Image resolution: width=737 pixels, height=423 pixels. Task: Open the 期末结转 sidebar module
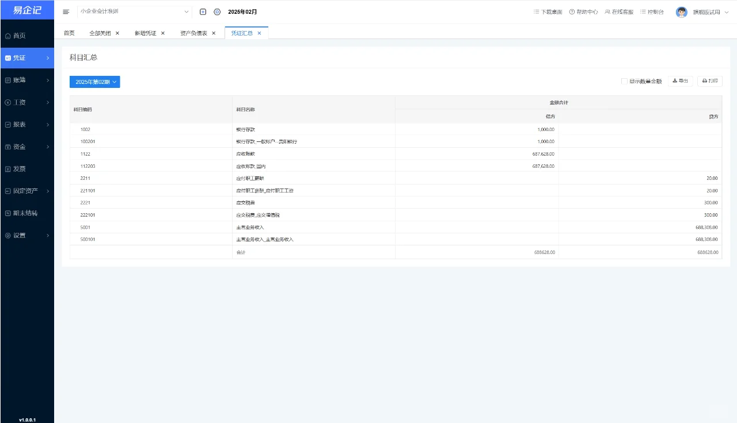pos(27,213)
